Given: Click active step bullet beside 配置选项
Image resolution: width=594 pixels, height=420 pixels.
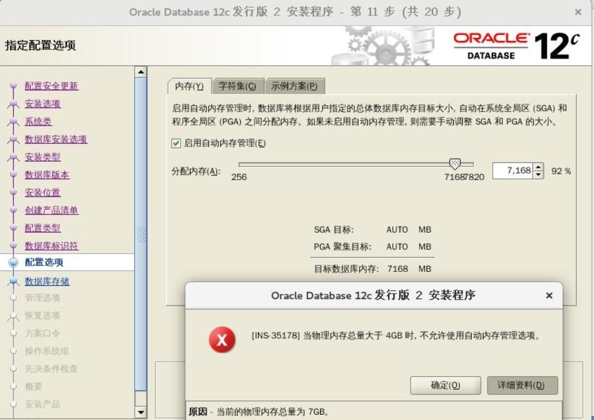Looking at the screenshot, I should click(x=13, y=262).
